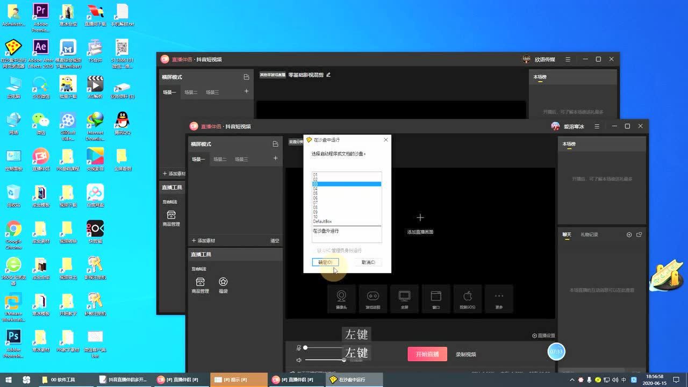This screenshot has width=688, height=387.
Task: Select 场景二 tab in back window
Action: point(191,92)
